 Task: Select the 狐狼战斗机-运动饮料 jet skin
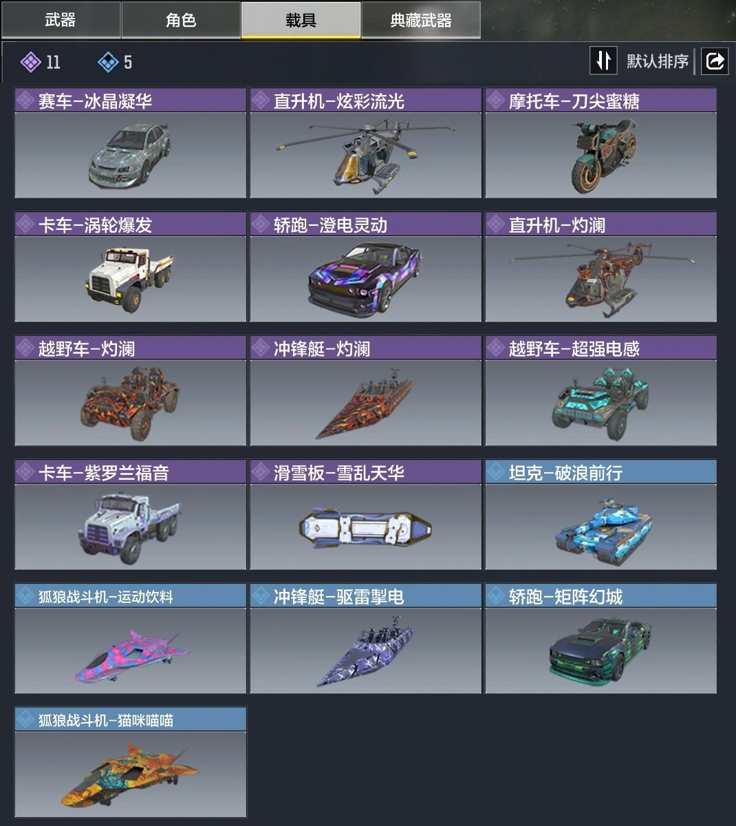pyautogui.click(x=131, y=639)
